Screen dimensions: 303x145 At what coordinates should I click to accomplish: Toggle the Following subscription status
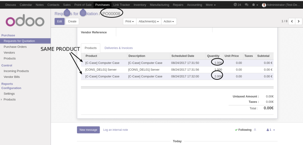pos(243,130)
